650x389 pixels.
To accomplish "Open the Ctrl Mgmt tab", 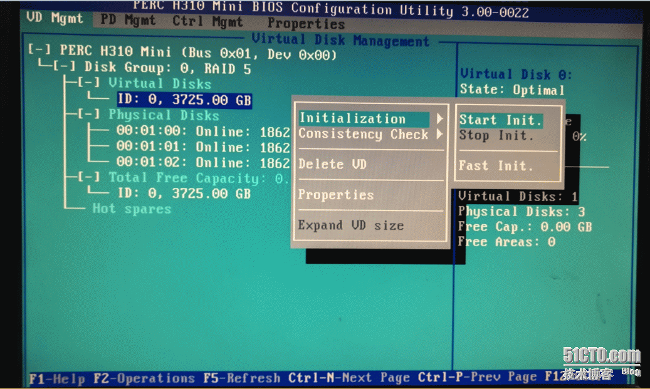I will click(x=207, y=21).
